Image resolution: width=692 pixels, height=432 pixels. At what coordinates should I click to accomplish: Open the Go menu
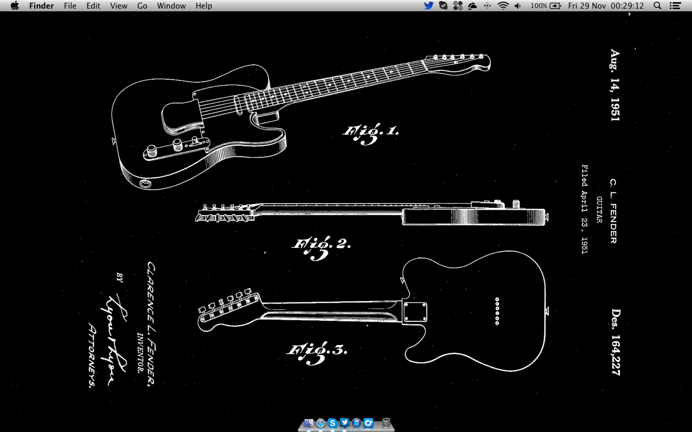pos(142,5)
